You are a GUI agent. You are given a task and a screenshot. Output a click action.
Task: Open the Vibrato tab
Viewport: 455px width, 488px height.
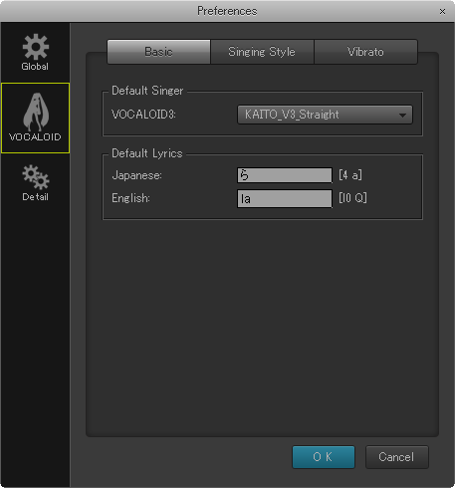365,52
